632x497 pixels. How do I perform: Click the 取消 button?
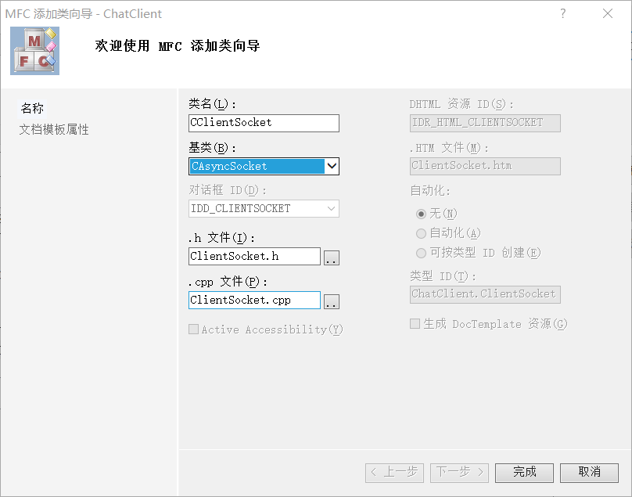pos(589,472)
